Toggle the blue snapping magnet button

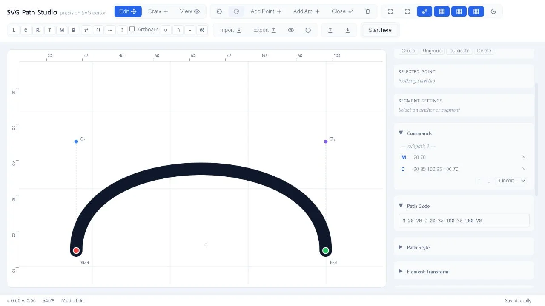coord(425,11)
